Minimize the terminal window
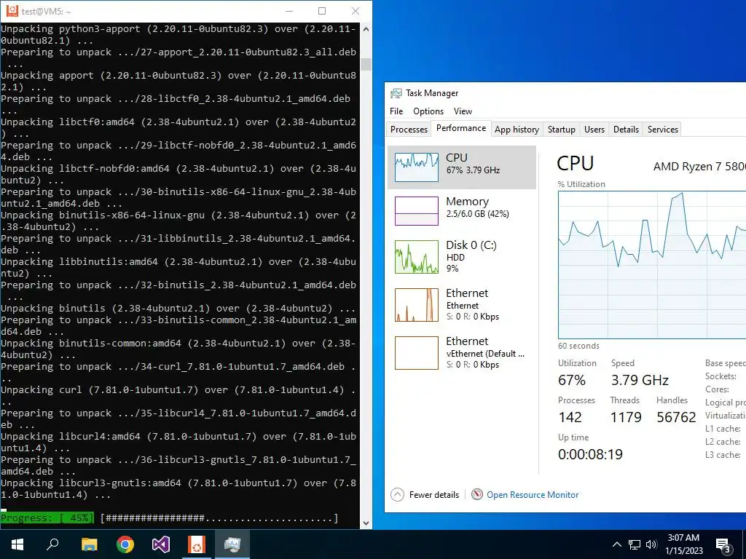 (x=289, y=11)
